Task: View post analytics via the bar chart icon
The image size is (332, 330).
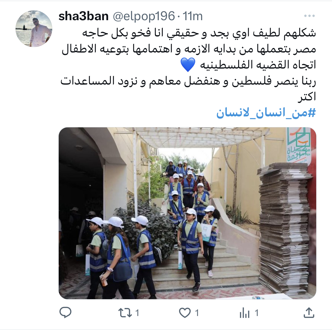Action: pos(244,313)
